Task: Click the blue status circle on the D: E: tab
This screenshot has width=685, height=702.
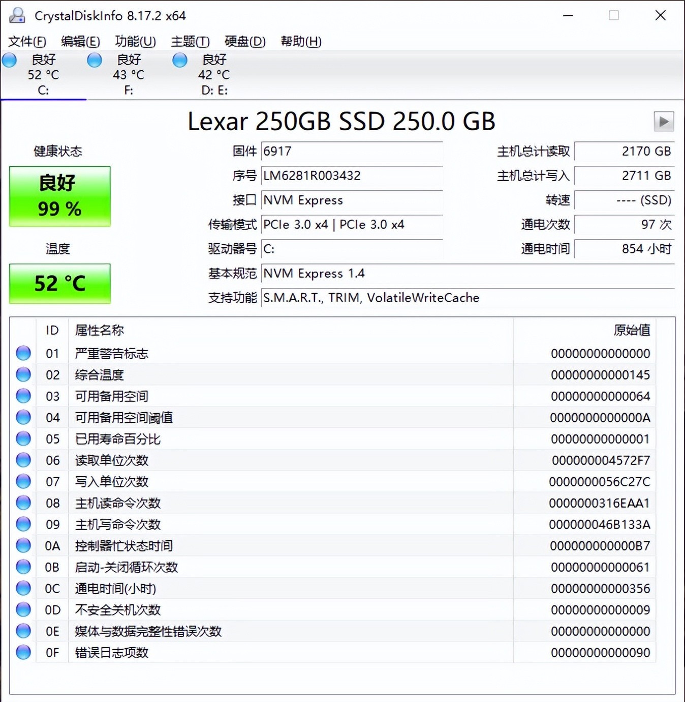Action: tap(179, 60)
